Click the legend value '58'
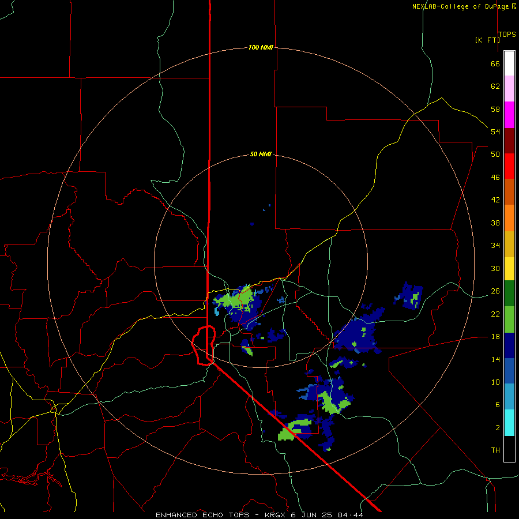This screenshot has width=519, height=519. [495, 109]
